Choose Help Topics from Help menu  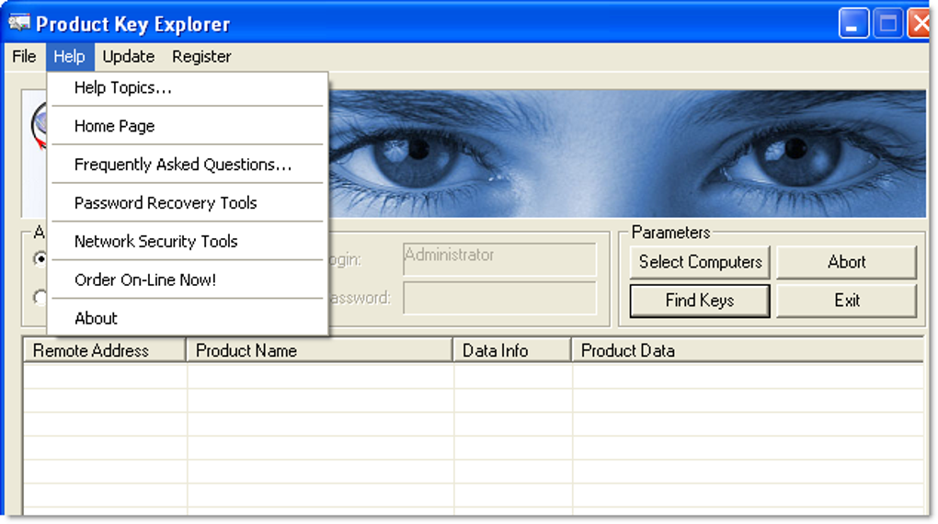[188, 88]
